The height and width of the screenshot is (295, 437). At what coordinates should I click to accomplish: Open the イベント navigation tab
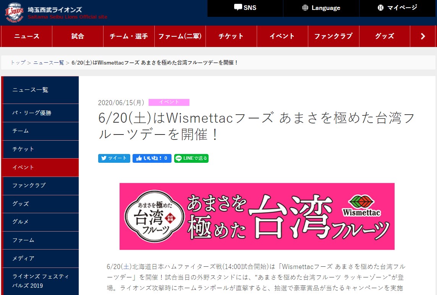(x=282, y=36)
